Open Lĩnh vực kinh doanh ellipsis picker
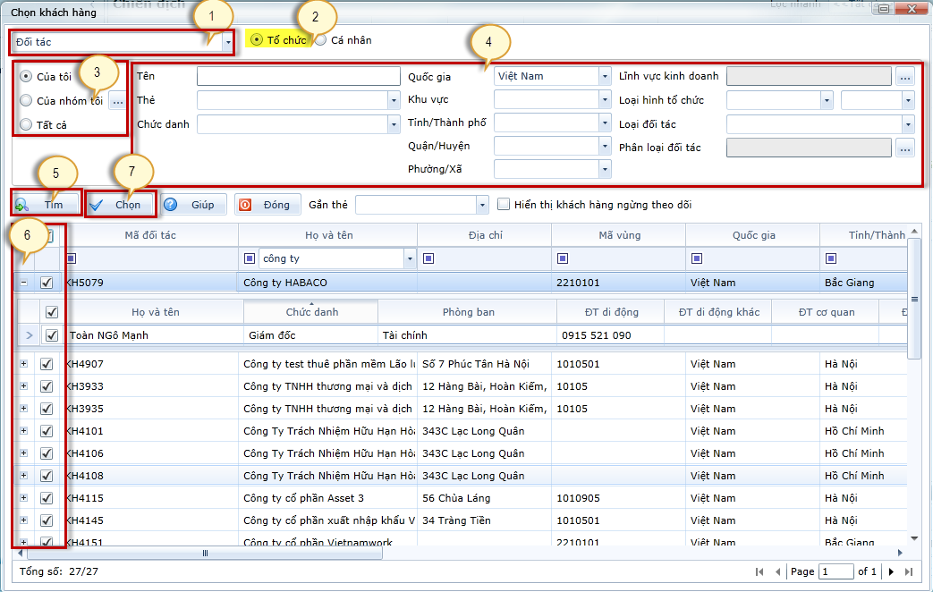933x592 pixels. point(905,77)
